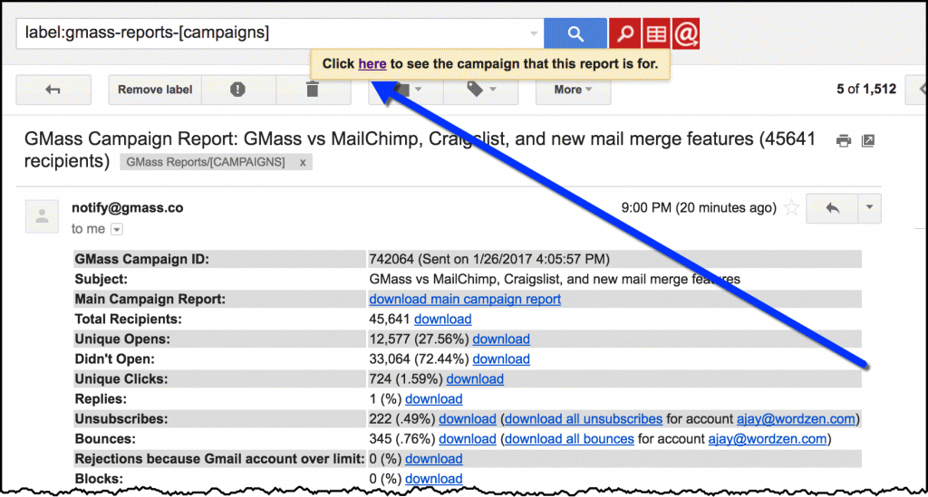Click the 'here' link in the tooltip
This screenshot has height=497, width=928.
pos(372,63)
